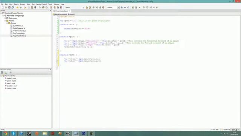
Task: Open Steam from the taskbar
Action: (x=29, y=133)
